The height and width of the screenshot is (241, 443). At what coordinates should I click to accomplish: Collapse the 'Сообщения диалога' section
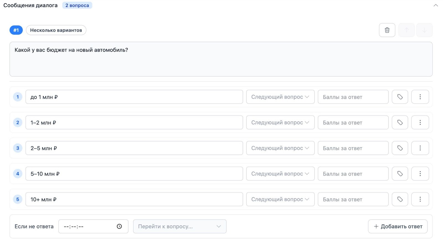(436, 5)
